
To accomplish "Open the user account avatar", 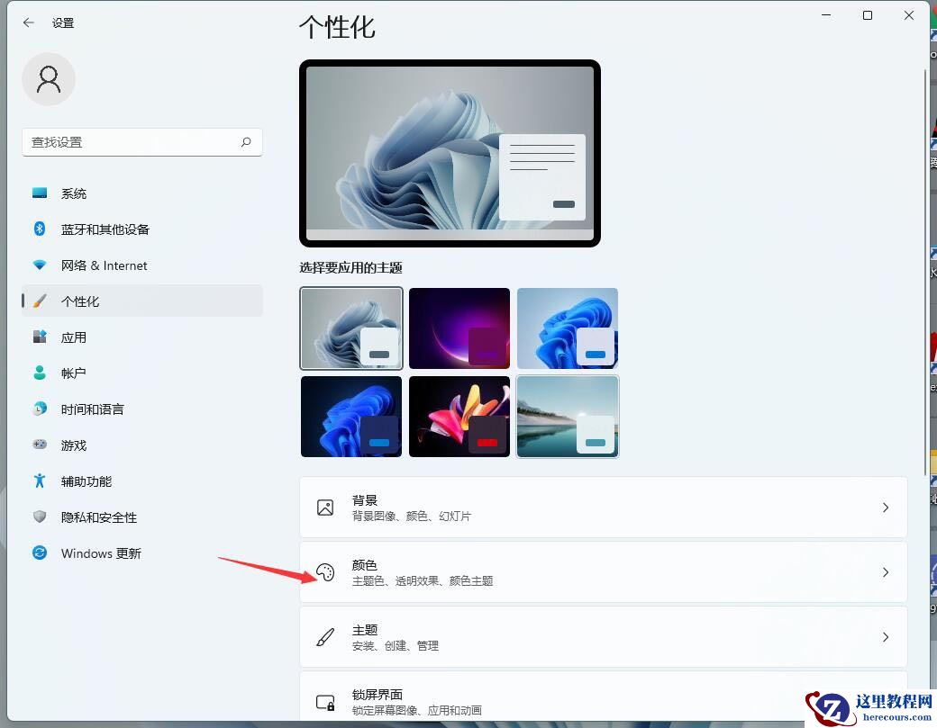I will tap(49, 79).
